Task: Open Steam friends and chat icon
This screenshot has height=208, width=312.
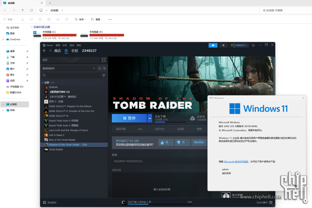Action: tap(271, 202)
